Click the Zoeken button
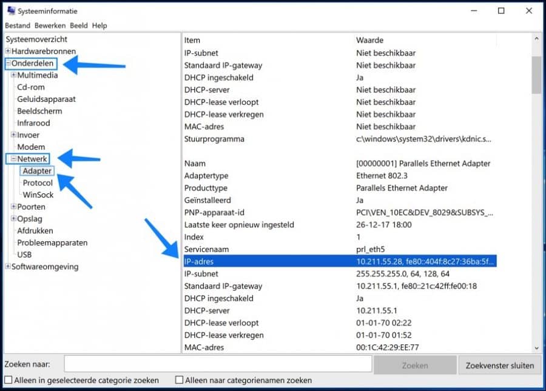The image size is (546, 391). tap(415, 365)
